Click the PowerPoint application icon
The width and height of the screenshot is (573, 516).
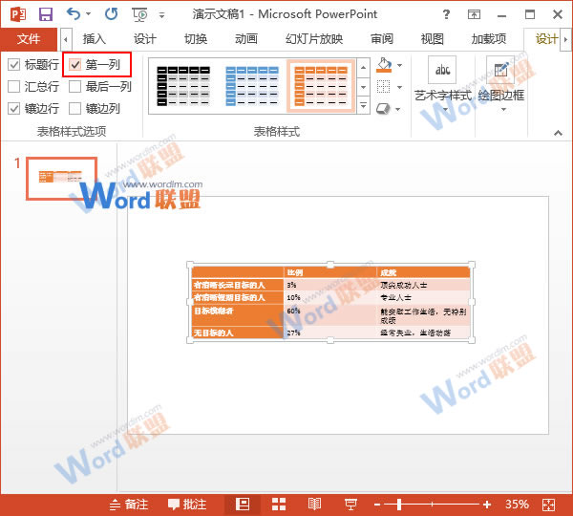[18, 14]
